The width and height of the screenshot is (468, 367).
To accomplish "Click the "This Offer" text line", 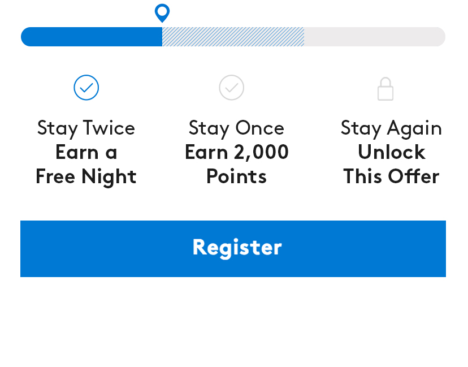I will 391,177.
